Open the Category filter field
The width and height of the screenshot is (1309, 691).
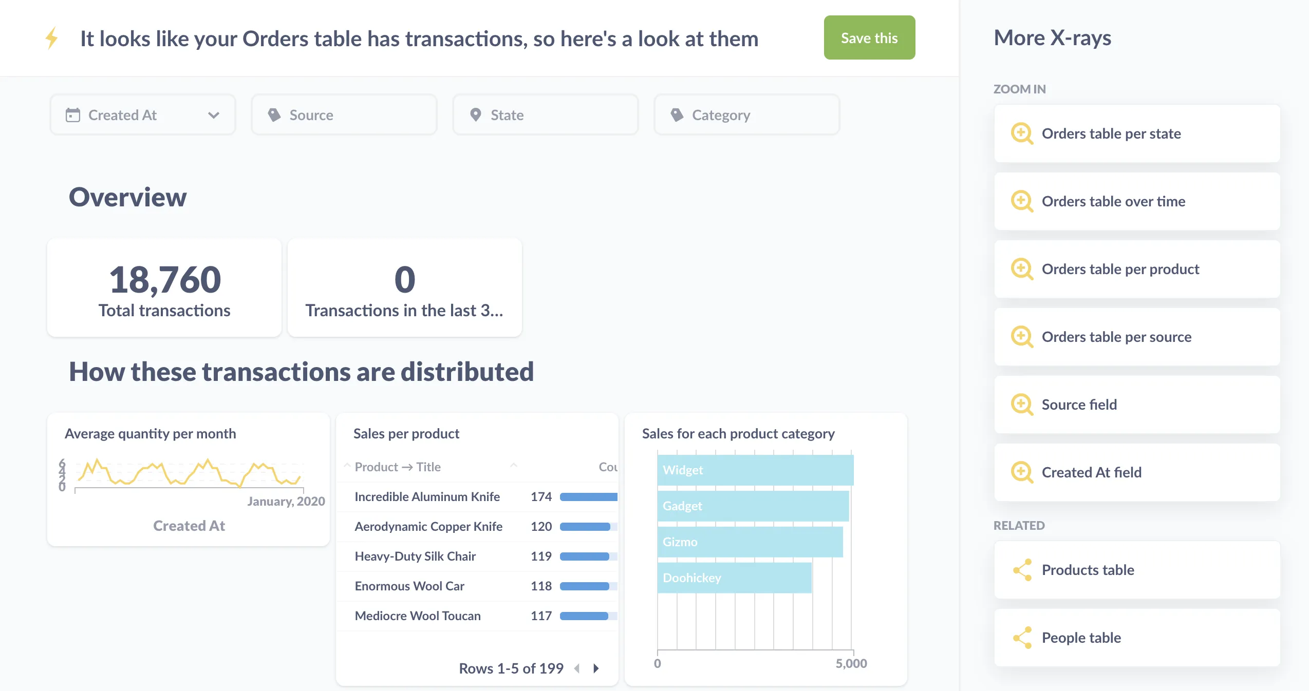pyautogui.click(x=746, y=115)
